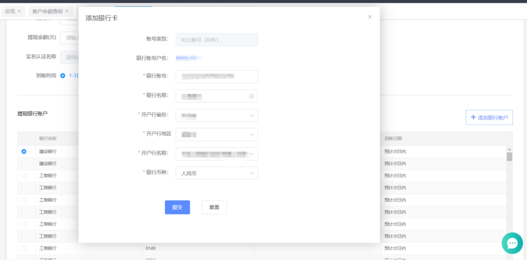
Task: Click the 添加银行卡 dialog title
Action: [x=101, y=18]
